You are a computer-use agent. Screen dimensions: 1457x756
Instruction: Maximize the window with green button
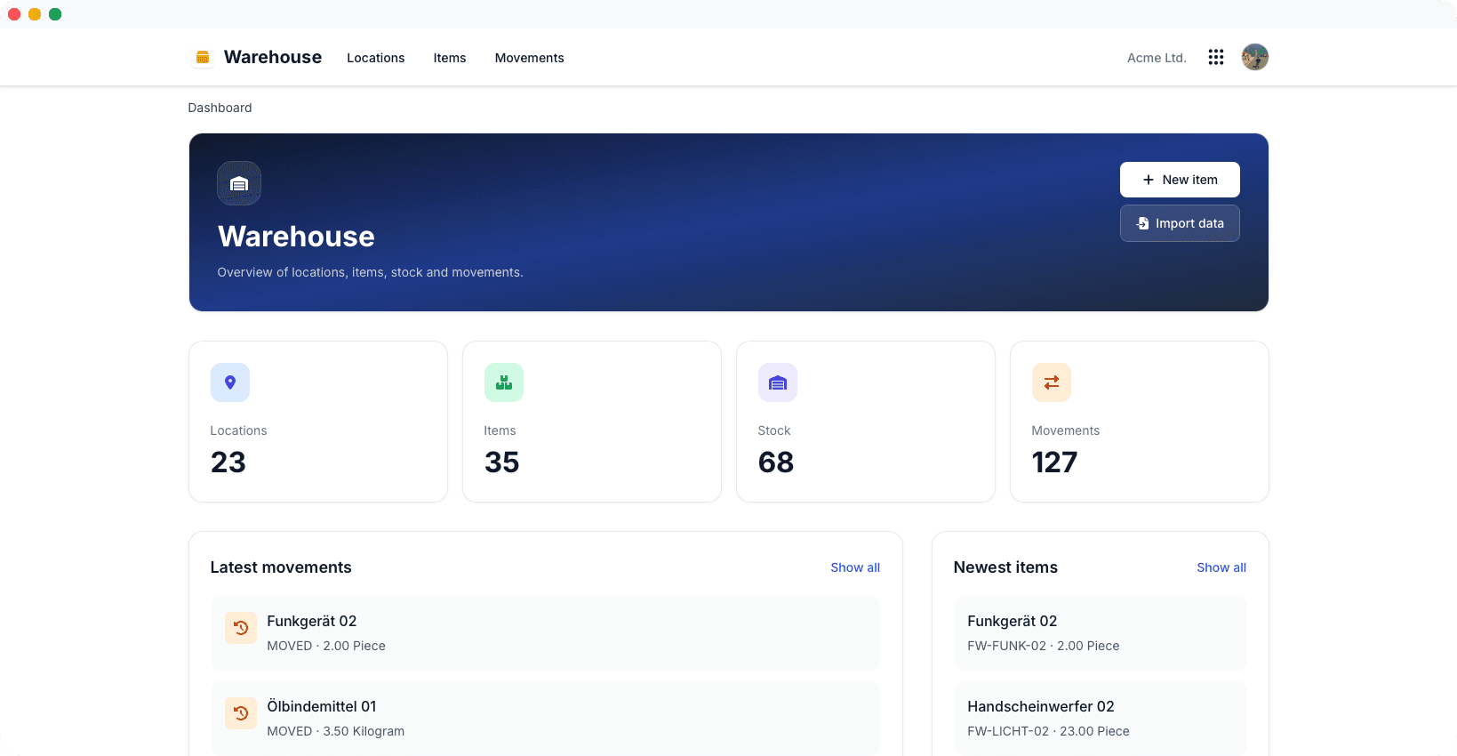[55, 14]
